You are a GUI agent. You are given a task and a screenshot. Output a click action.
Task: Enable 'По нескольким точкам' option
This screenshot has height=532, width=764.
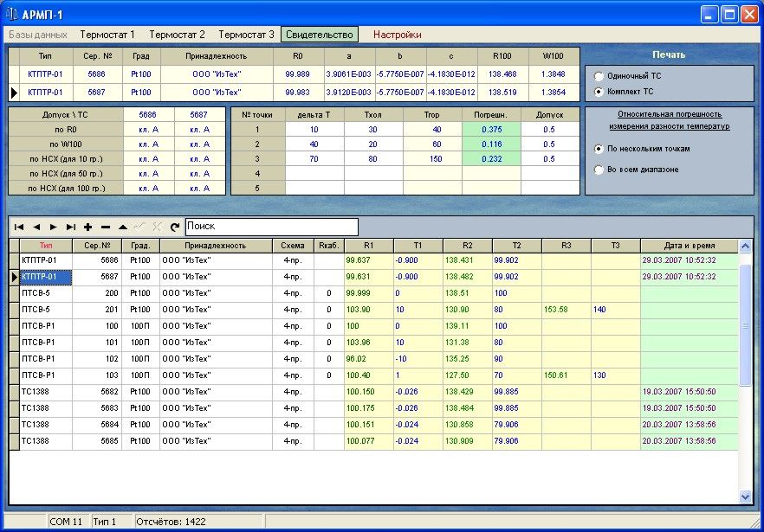click(x=599, y=149)
